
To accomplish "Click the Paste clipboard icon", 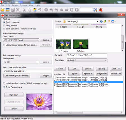I will point(35,10).
